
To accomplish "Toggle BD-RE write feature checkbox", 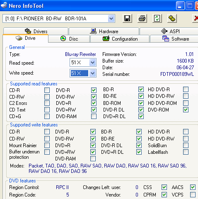I will tap(139, 138).
